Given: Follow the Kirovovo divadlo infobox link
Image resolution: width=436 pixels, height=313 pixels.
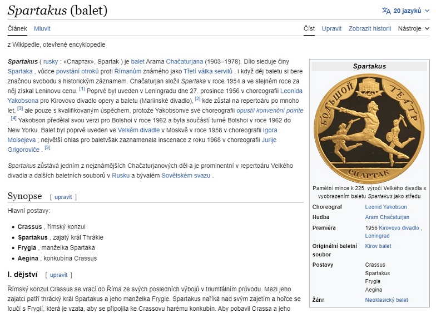Looking at the screenshot, I should [399, 228].
